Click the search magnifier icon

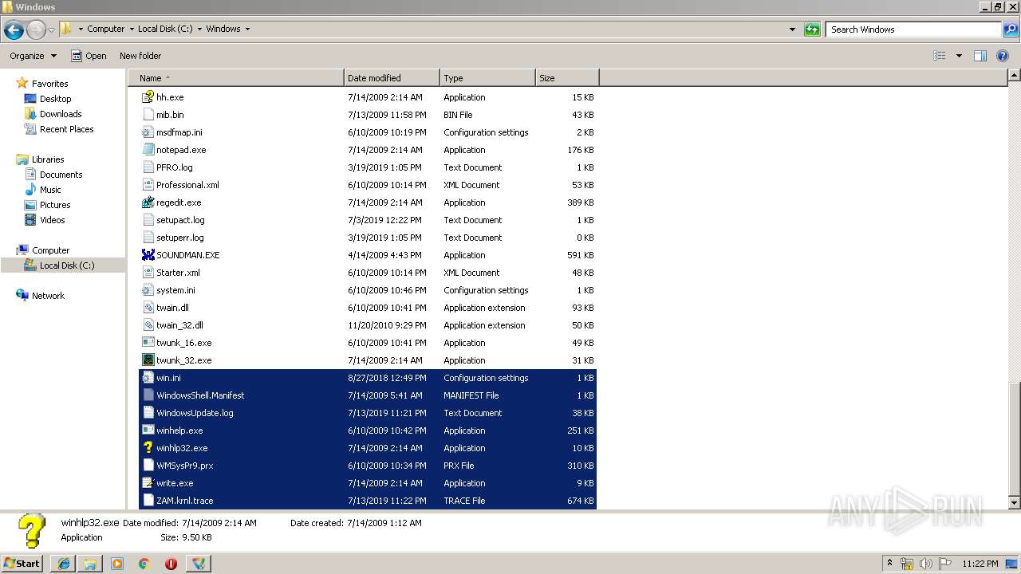click(x=1010, y=29)
